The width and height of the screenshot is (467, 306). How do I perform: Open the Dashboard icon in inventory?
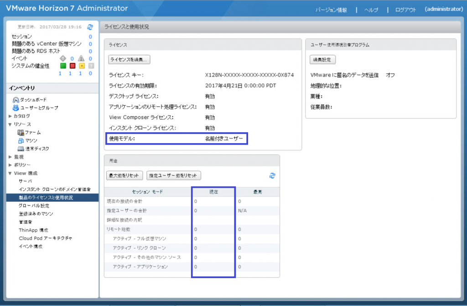tap(16, 100)
